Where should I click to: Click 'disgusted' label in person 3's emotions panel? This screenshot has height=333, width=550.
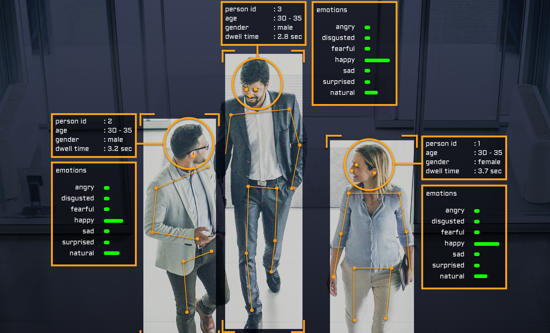(338, 38)
